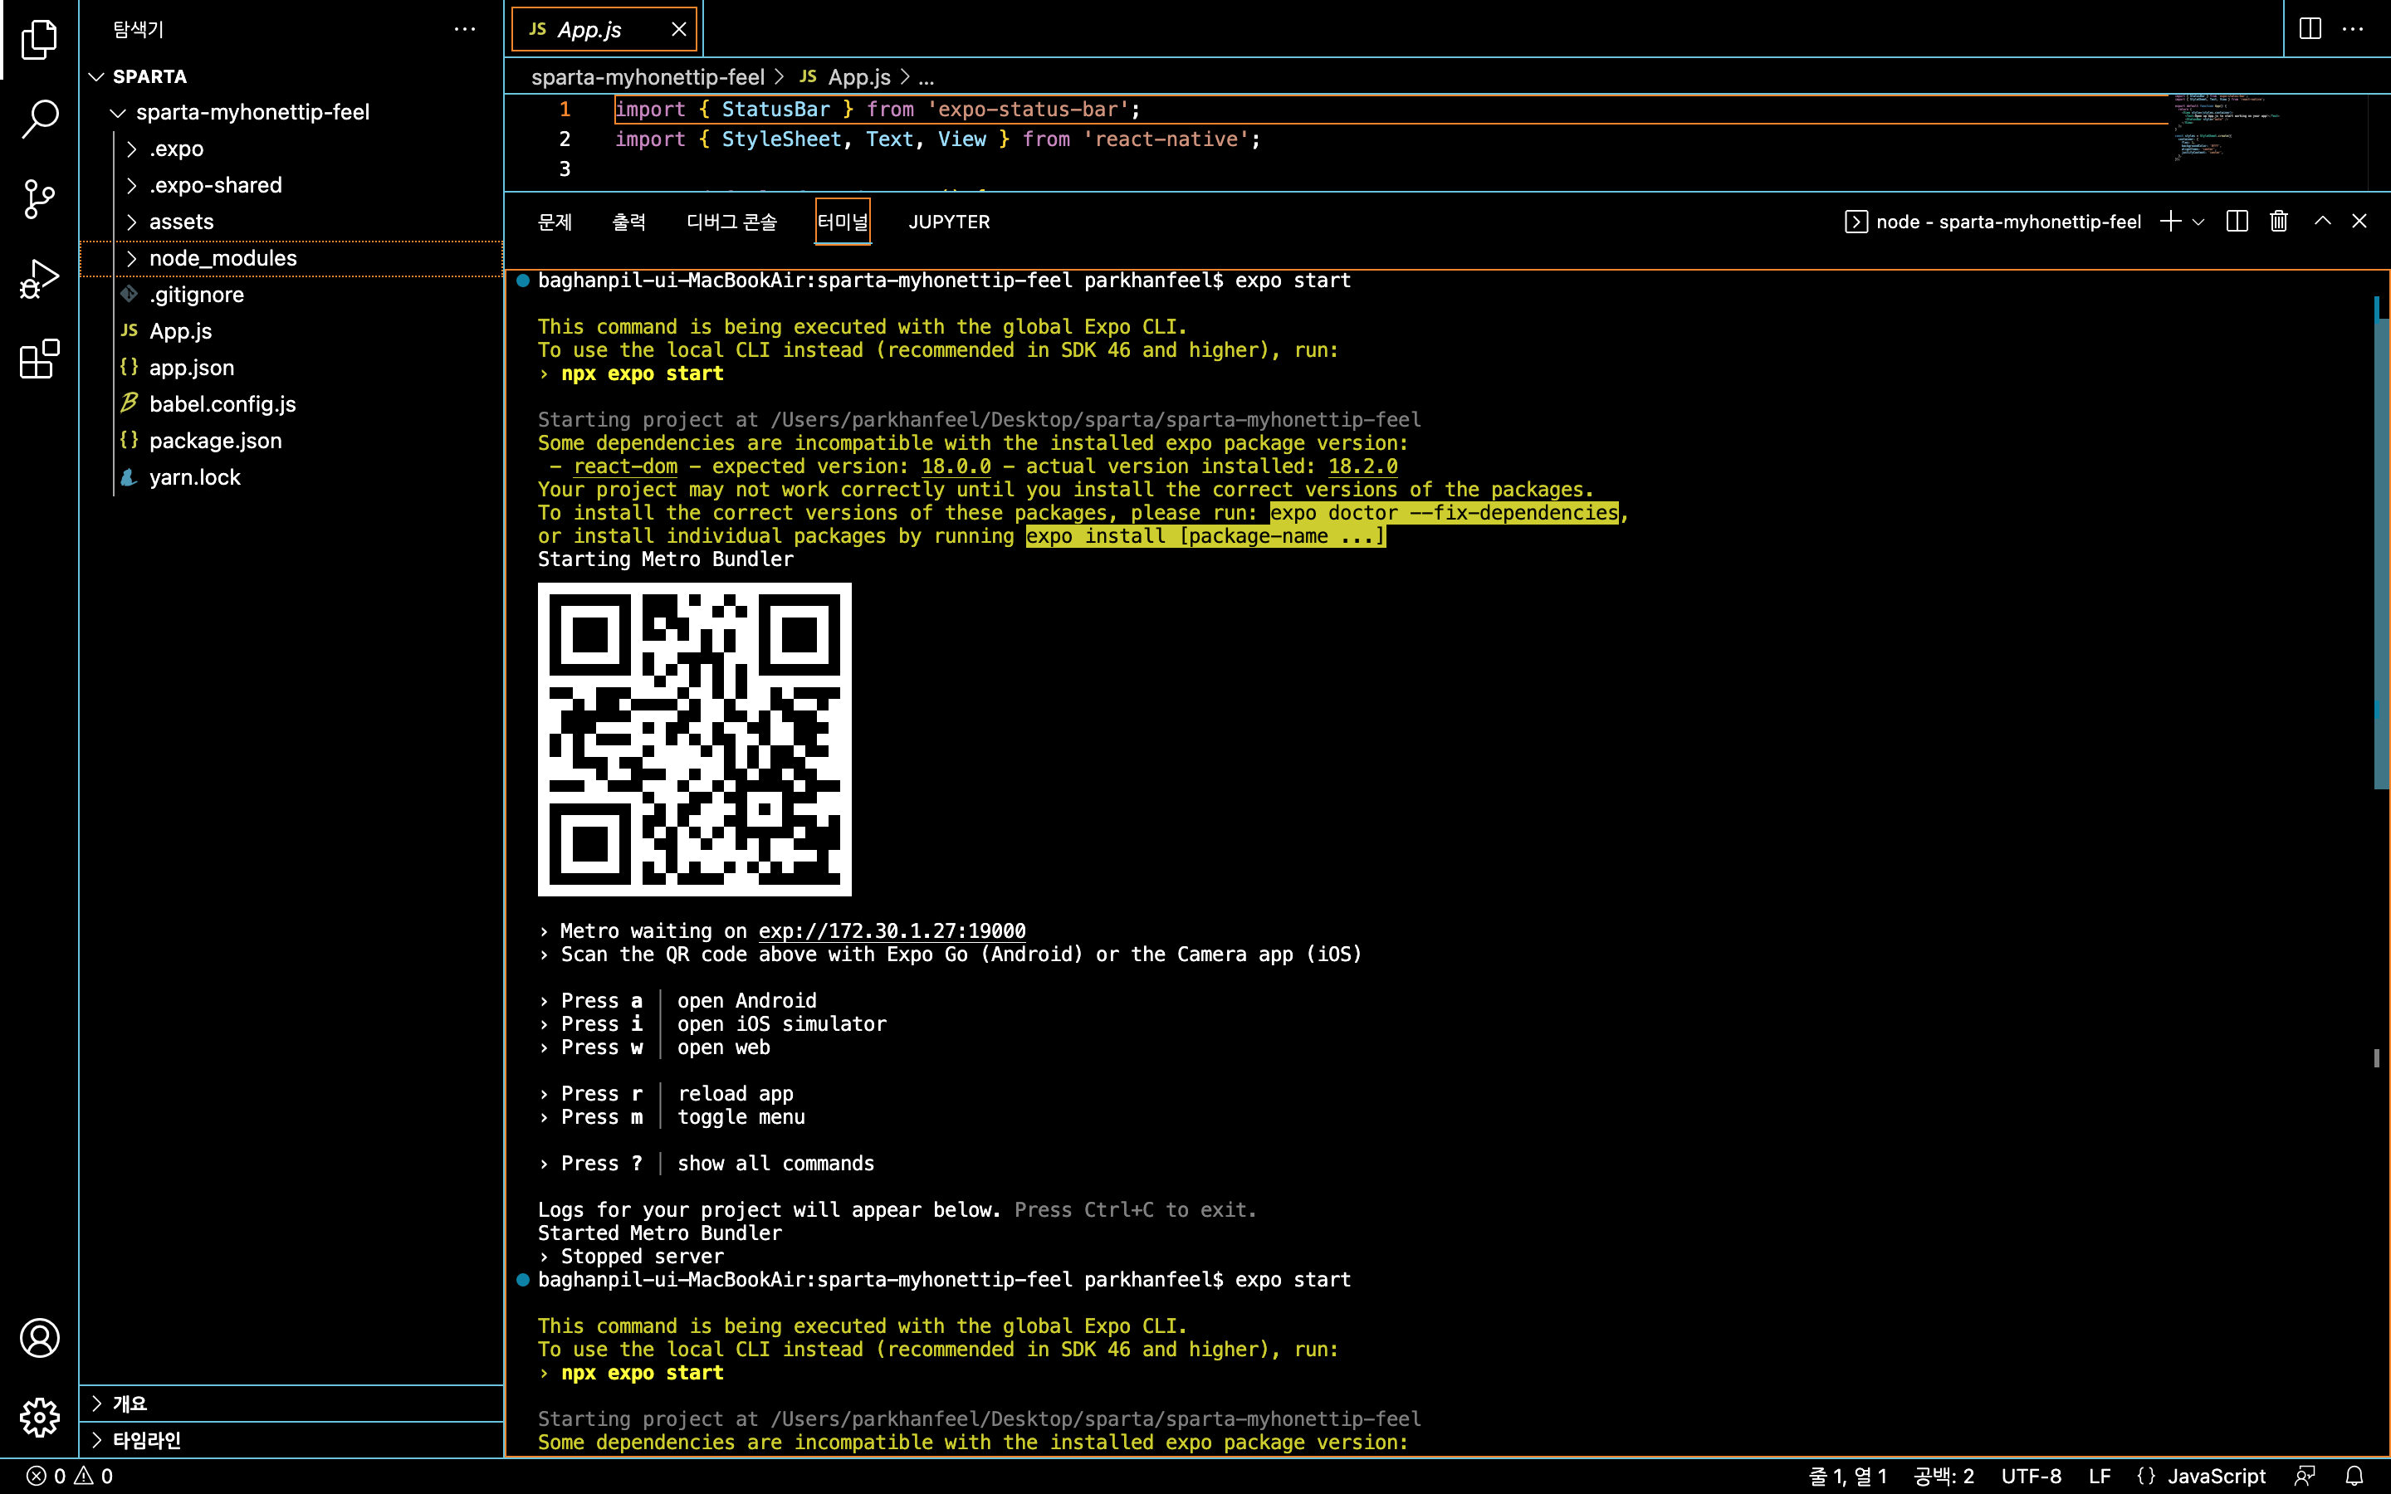
Task: Click 'npx expo start' in first output
Action: pyautogui.click(x=643, y=373)
